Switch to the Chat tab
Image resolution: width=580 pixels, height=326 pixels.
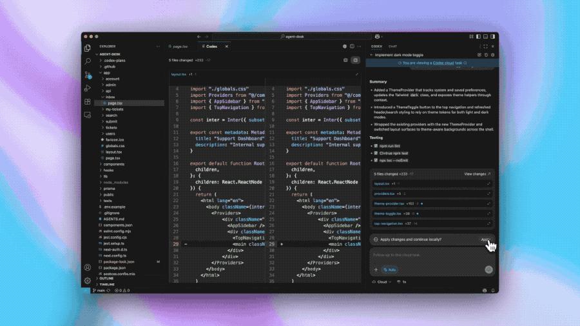[x=392, y=46]
